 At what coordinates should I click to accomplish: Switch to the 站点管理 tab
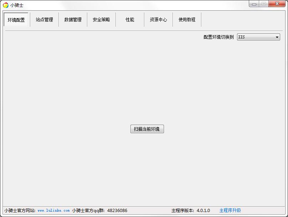tap(44, 20)
